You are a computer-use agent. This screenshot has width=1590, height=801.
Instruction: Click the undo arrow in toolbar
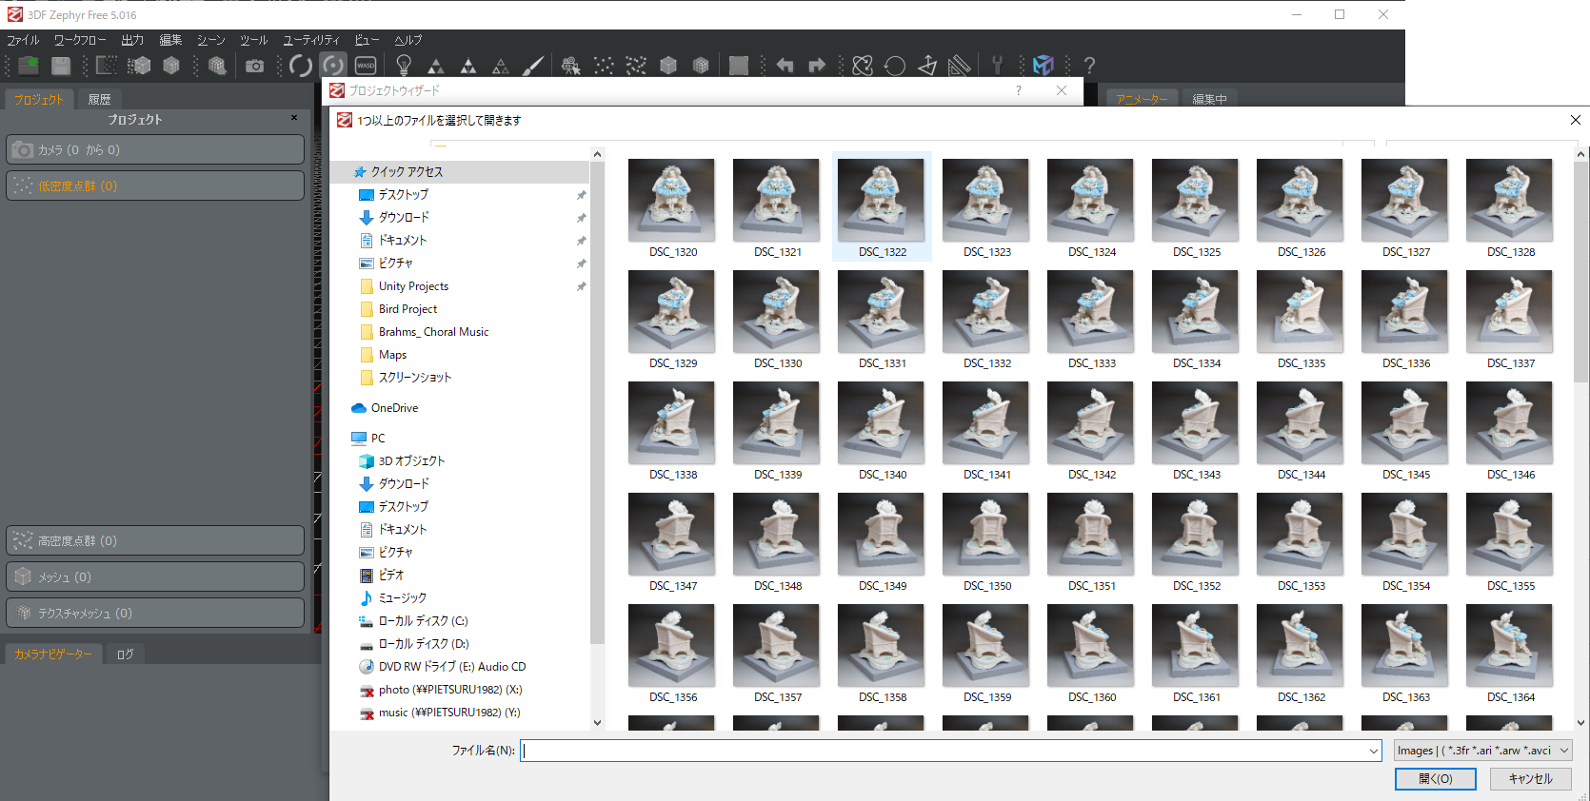coord(785,66)
